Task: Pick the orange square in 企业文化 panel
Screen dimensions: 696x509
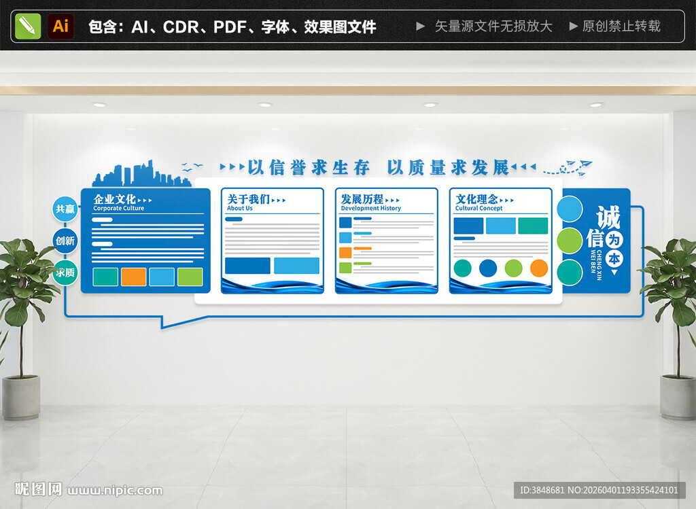Action: point(134,277)
